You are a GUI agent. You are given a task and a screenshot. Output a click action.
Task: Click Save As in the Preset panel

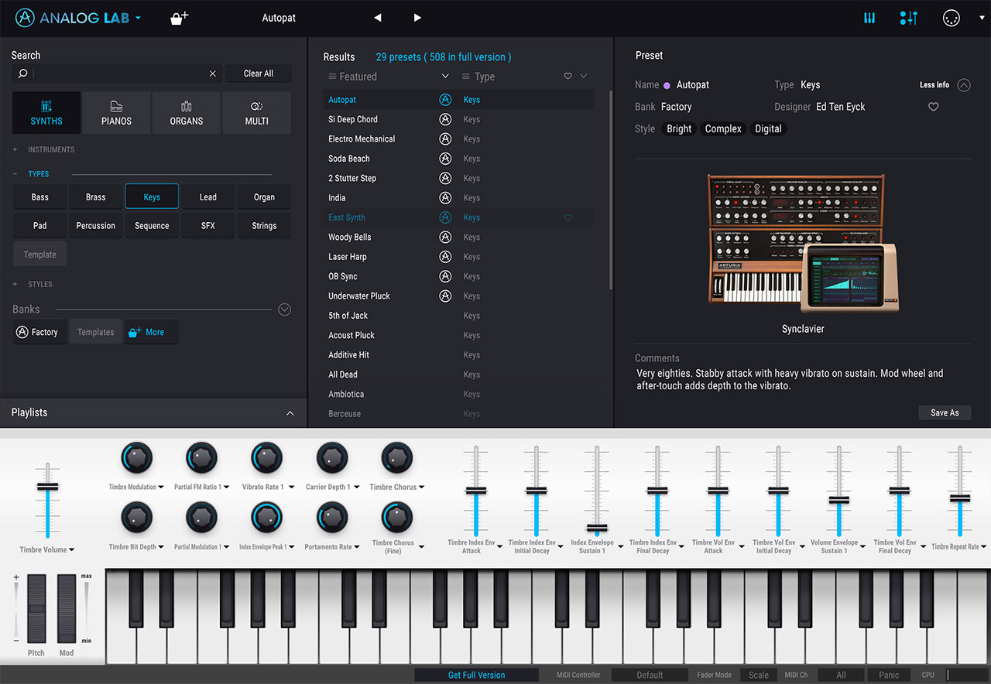pos(945,413)
